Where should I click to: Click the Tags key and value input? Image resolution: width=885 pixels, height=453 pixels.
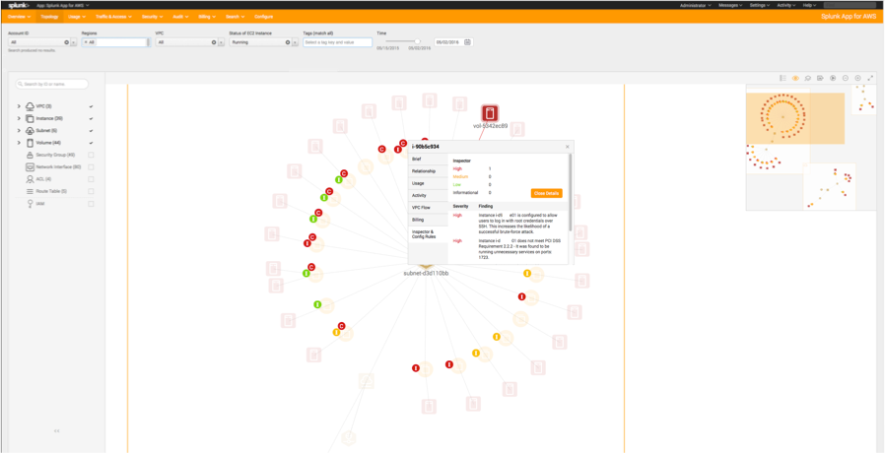(337, 42)
